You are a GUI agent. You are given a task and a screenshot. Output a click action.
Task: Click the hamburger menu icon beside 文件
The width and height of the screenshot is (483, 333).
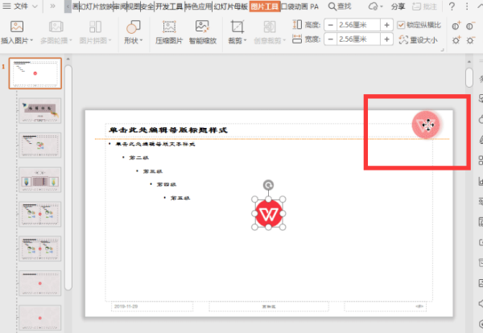coord(6,6)
